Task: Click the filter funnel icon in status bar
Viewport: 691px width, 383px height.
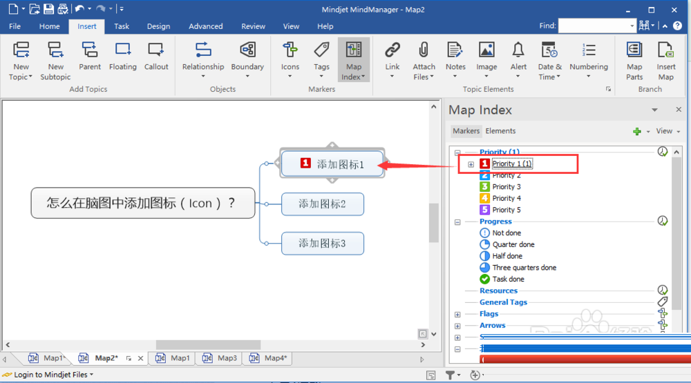Action: coord(450,375)
